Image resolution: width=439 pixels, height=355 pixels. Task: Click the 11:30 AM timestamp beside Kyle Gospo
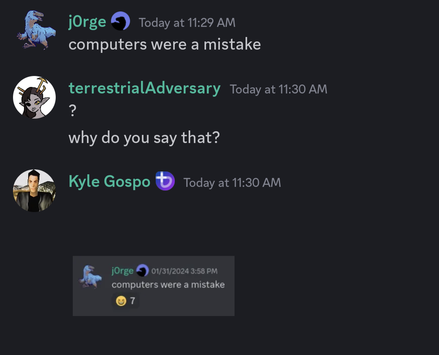pyautogui.click(x=232, y=183)
